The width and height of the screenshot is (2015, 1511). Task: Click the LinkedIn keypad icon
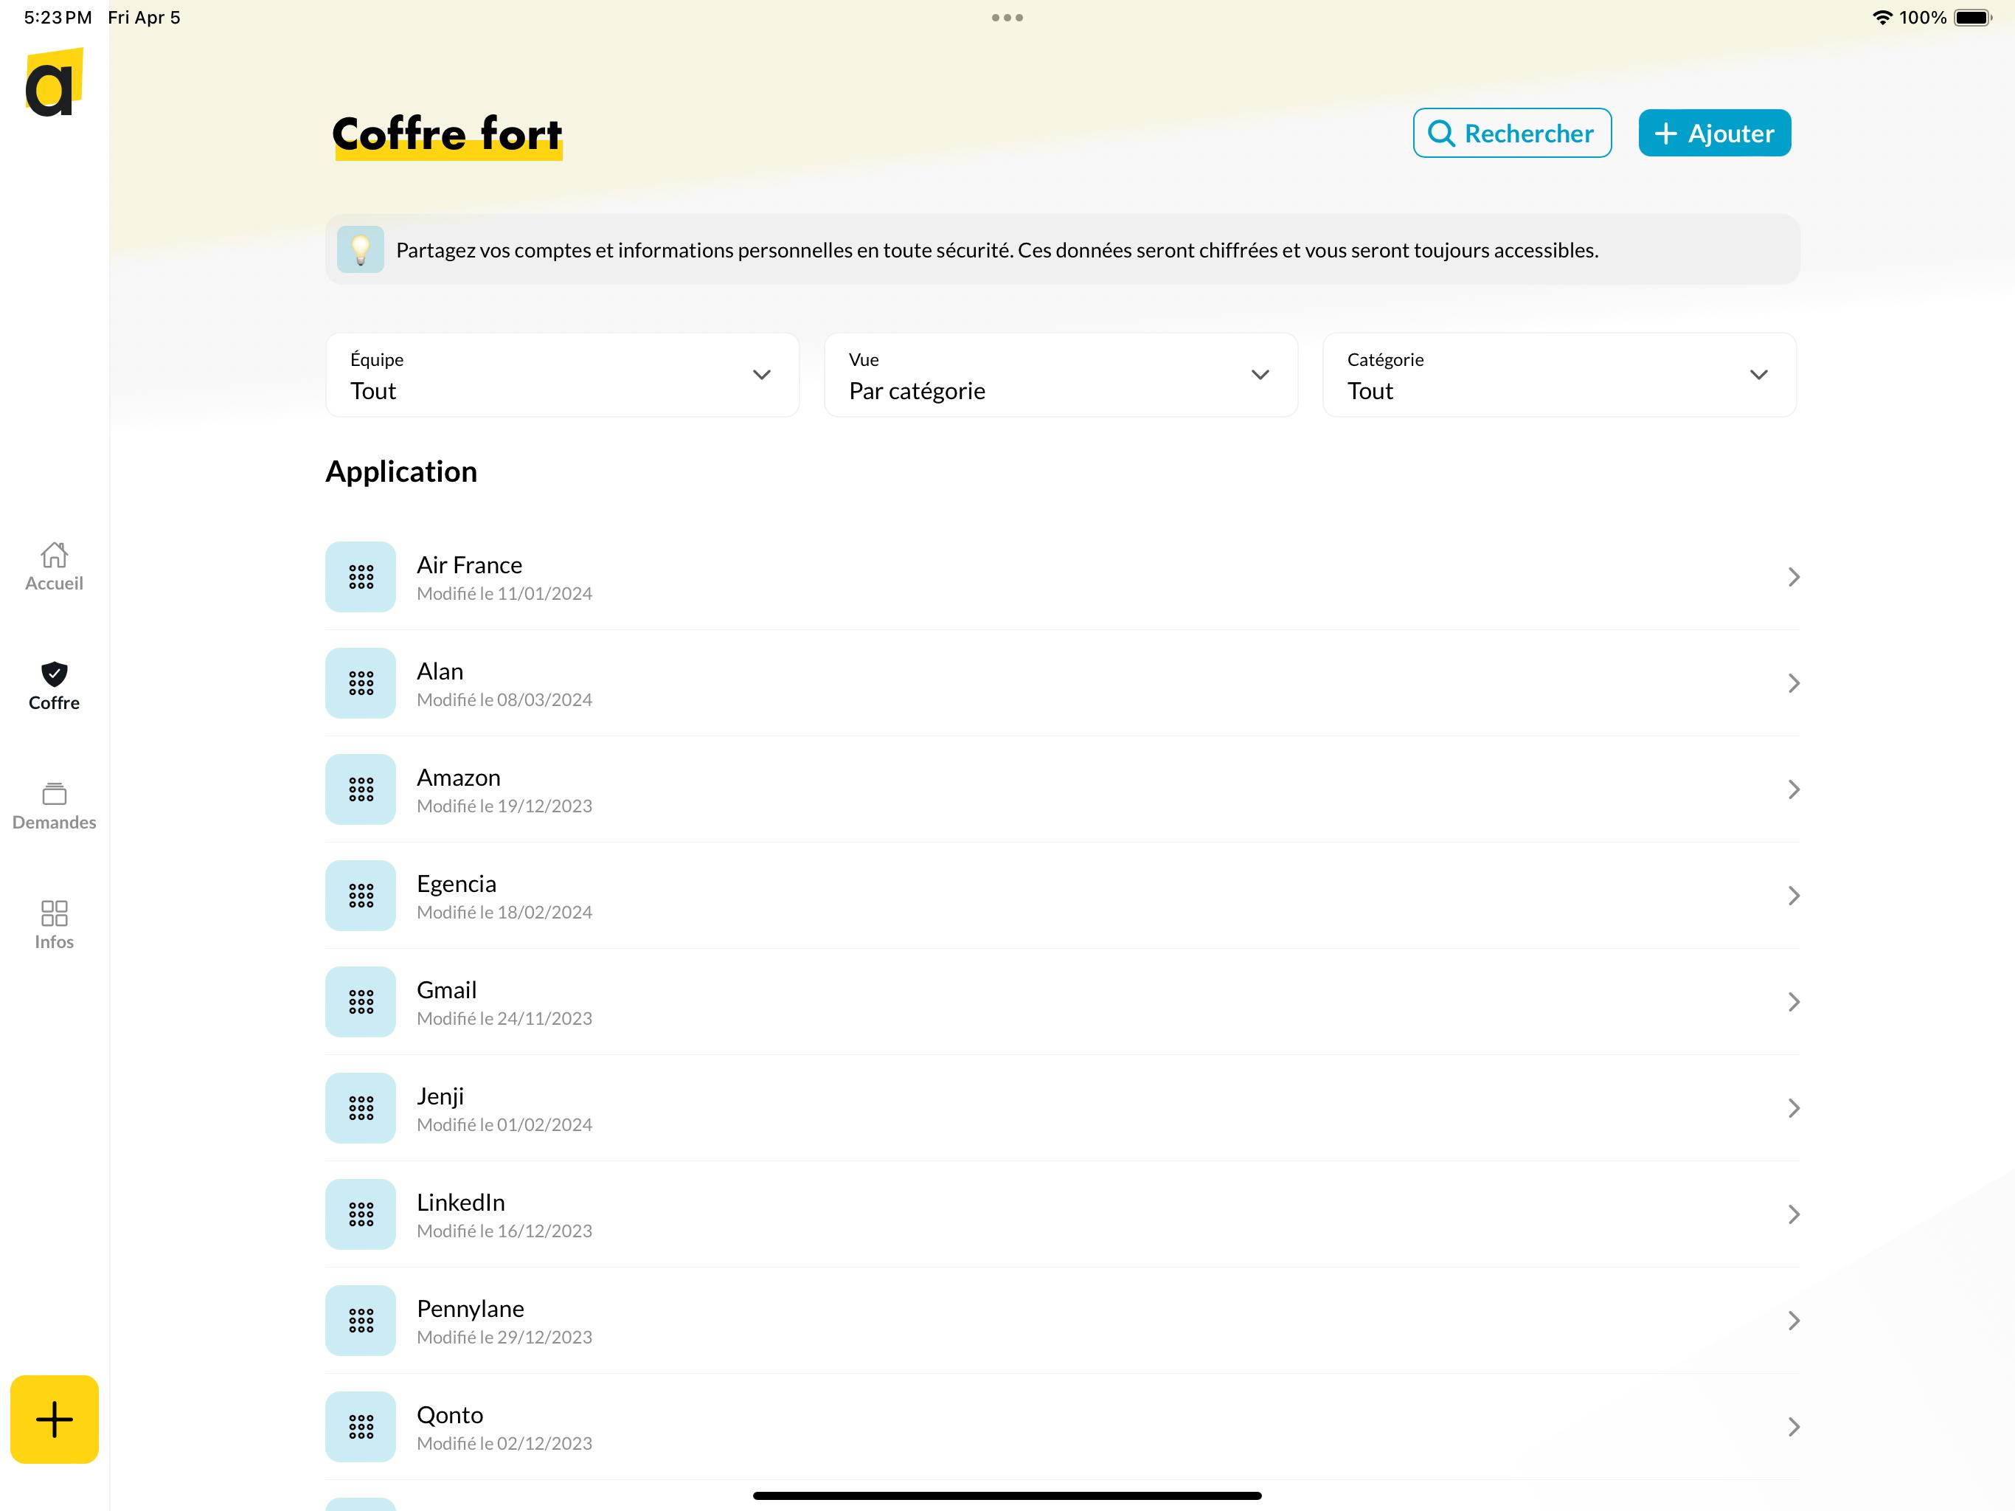[x=361, y=1215]
